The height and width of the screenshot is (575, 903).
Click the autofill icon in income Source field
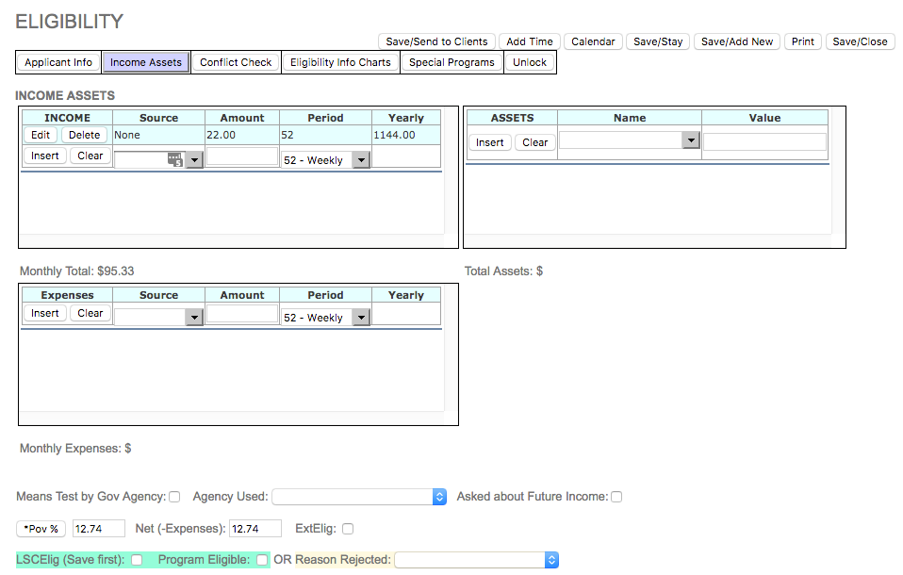coord(175,160)
